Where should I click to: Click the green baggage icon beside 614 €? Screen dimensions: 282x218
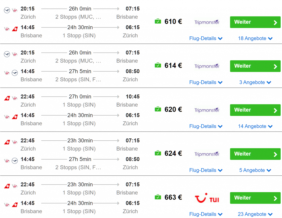point(158,65)
